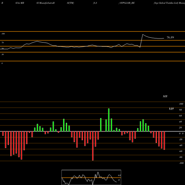The height and width of the screenshot is (185, 185).
Task: Click the 'SI(TM)' header text
Action: point(70,3)
